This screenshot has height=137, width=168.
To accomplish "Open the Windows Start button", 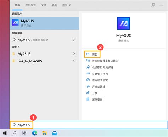I will click(x=5, y=133).
